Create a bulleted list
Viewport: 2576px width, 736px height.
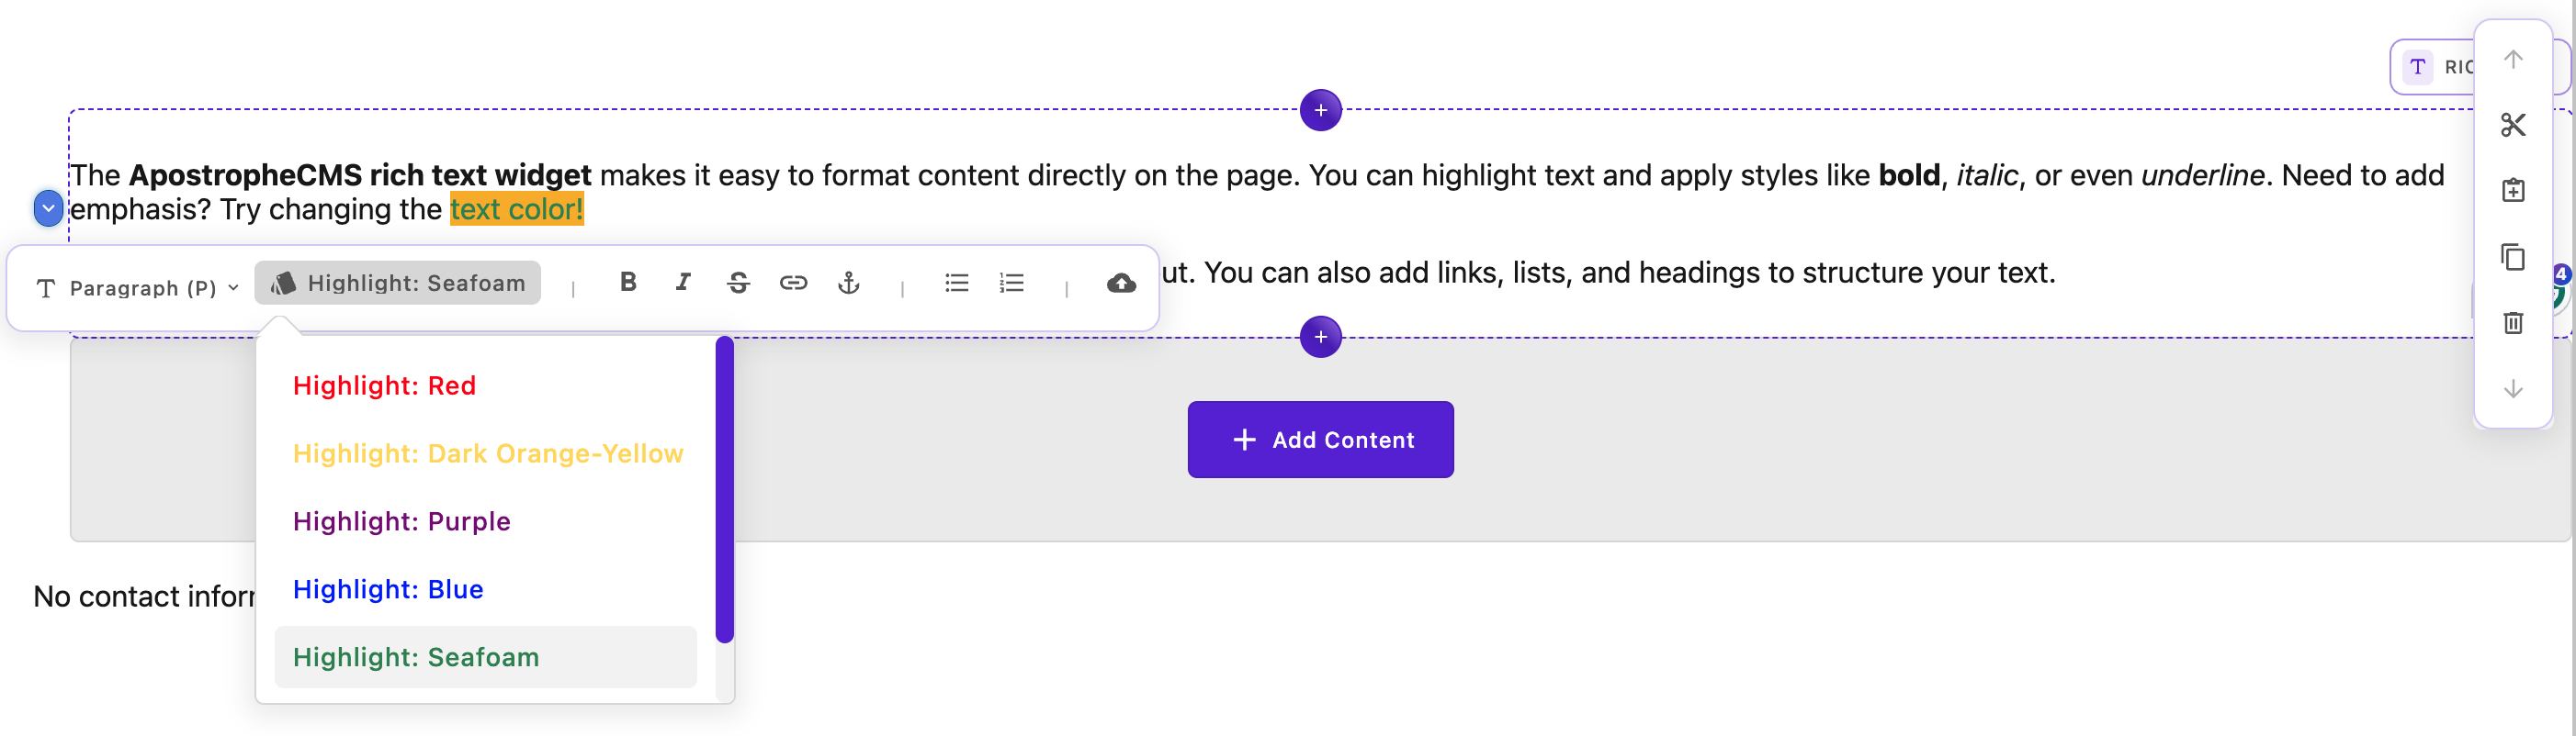[957, 283]
